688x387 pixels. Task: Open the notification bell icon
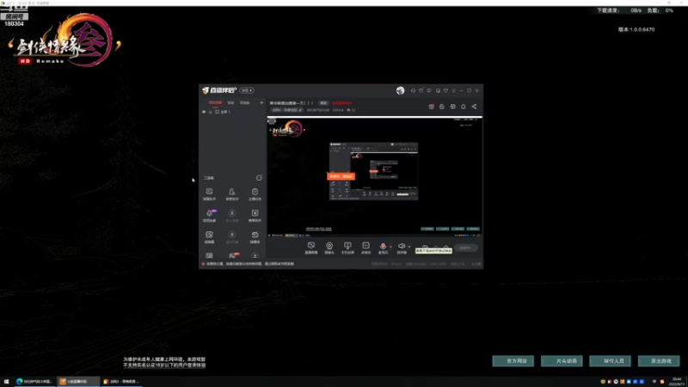point(464,107)
